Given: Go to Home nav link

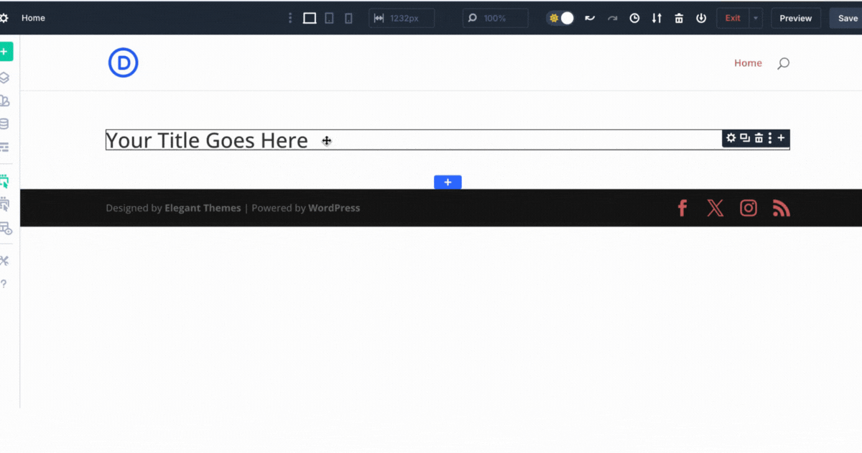Looking at the screenshot, I should click(748, 63).
